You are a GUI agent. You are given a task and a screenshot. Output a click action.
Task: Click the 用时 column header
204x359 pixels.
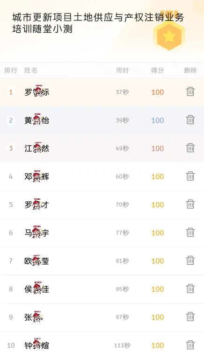[122, 70]
